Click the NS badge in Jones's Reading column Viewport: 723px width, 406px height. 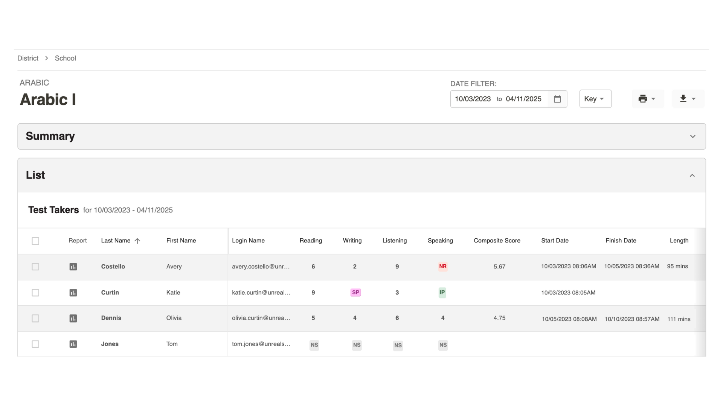click(x=314, y=345)
